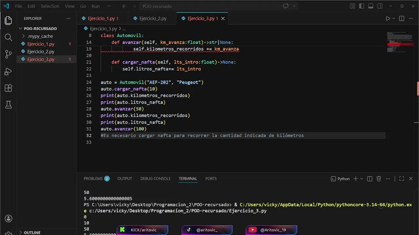Select the TERMINAL panel tab
The width and height of the screenshot is (419, 235).
[x=188, y=179]
